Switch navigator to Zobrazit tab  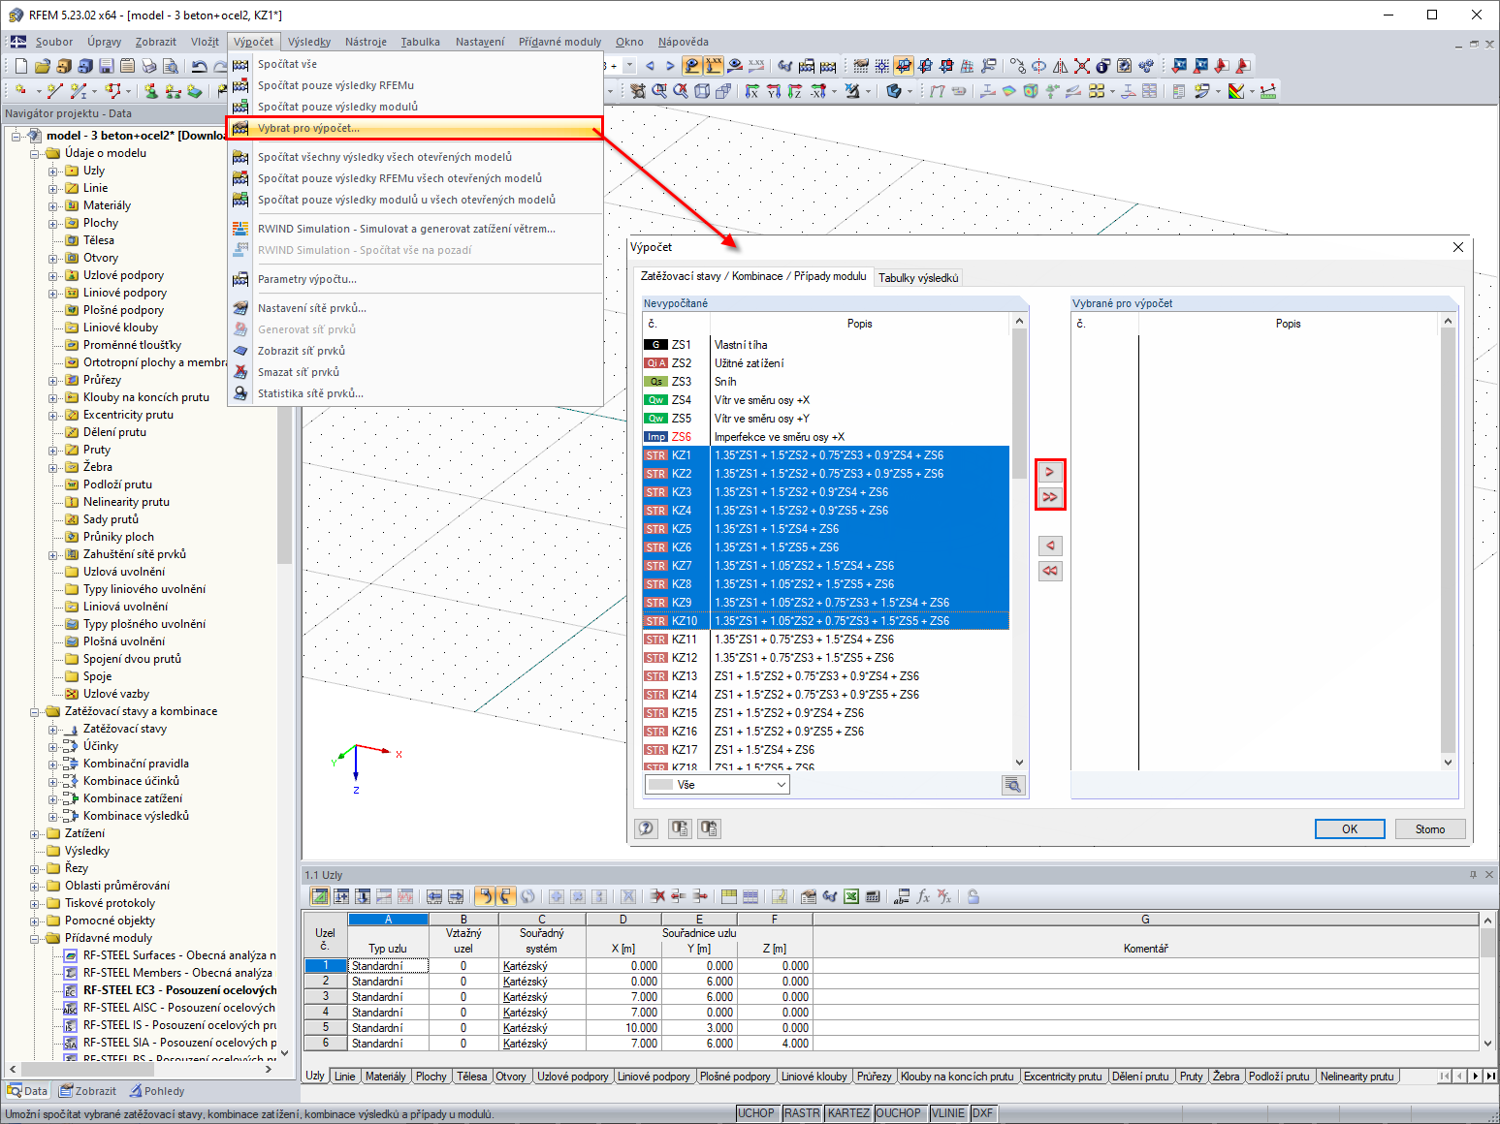click(x=88, y=1091)
